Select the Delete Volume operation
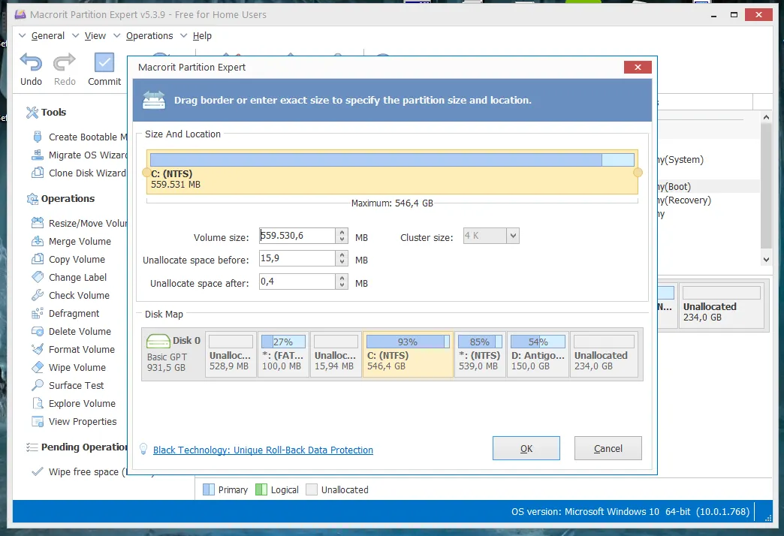 pyautogui.click(x=79, y=332)
